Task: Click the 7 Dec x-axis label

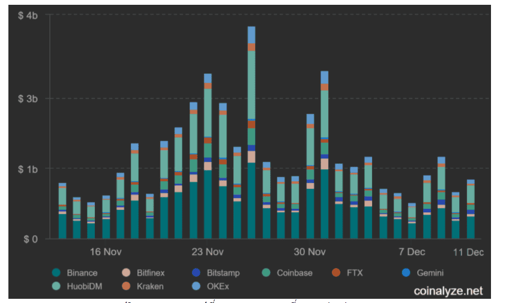Action: pos(412,251)
